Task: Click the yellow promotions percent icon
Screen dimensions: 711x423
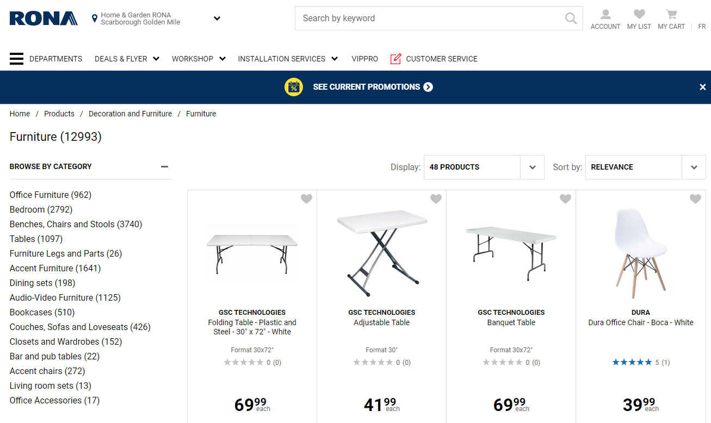Action: (x=293, y=87)
